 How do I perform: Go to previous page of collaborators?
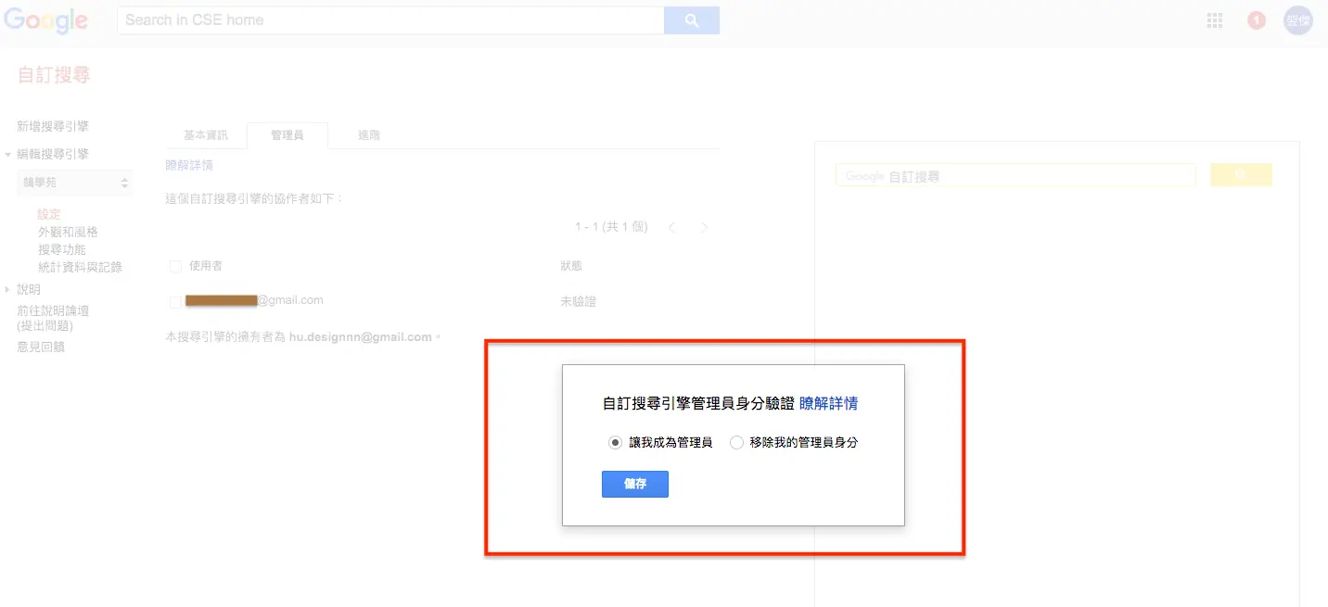pyautogui.click(x=672, y=227)
